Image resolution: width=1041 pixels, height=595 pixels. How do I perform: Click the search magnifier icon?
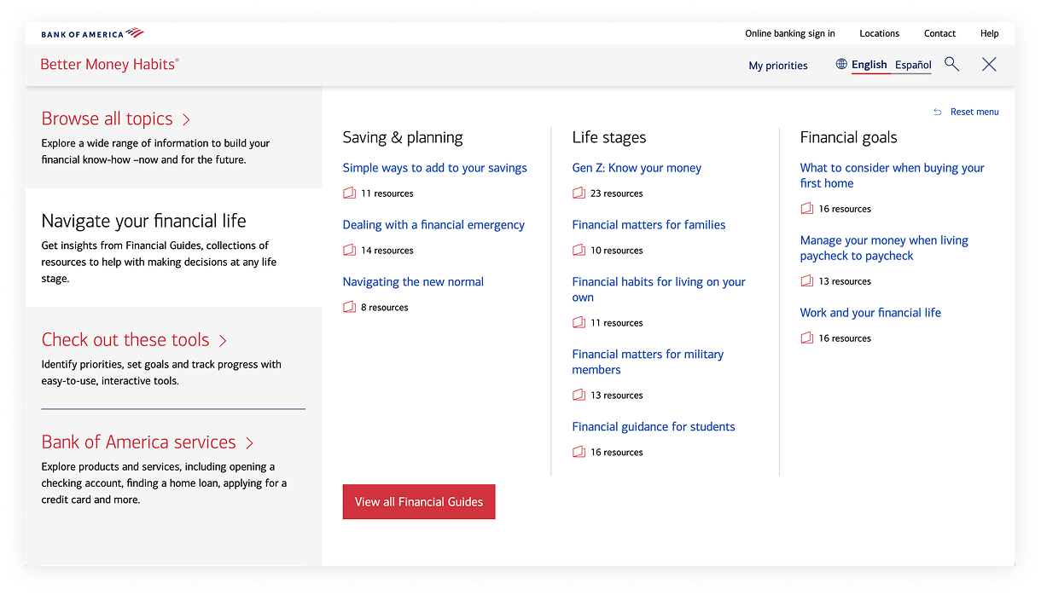951,64
